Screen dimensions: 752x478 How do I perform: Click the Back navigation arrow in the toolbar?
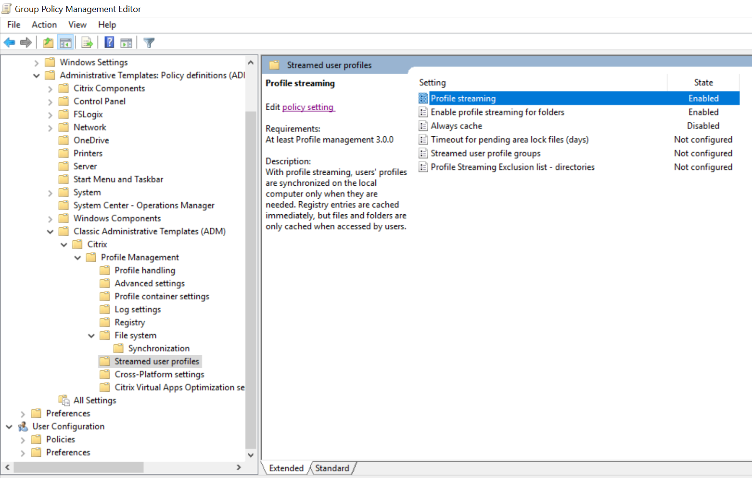[x=9, y=42]
